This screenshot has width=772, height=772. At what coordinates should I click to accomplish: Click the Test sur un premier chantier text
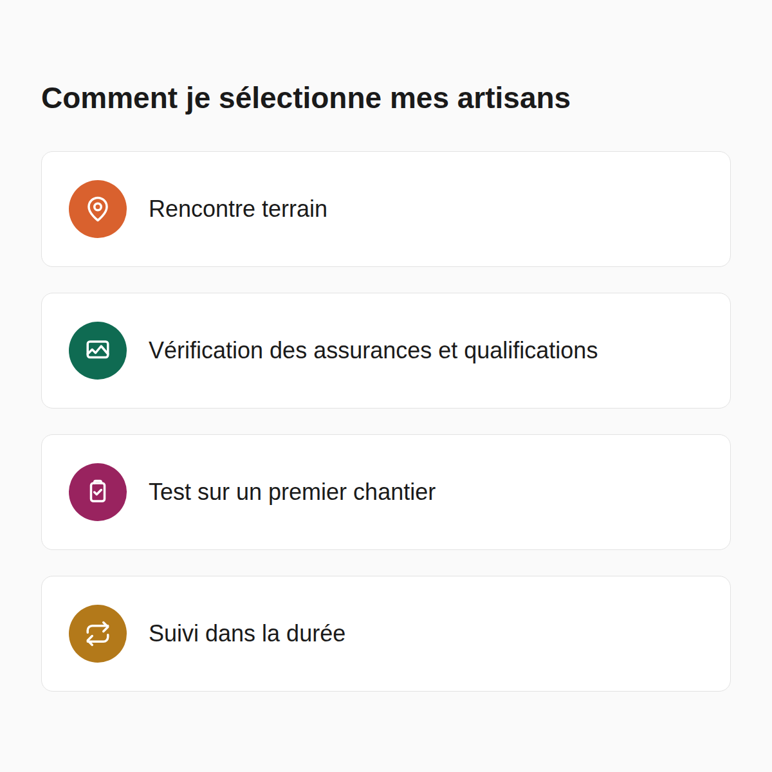292,492
